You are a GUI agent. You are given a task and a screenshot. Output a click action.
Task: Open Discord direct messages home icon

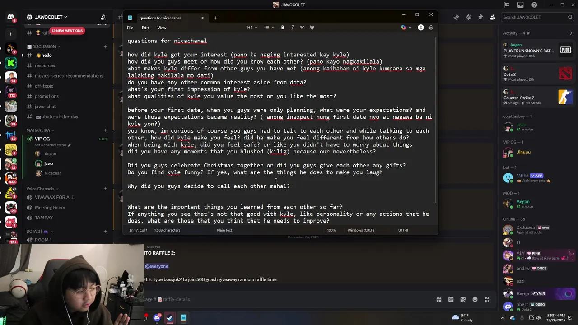10,17
